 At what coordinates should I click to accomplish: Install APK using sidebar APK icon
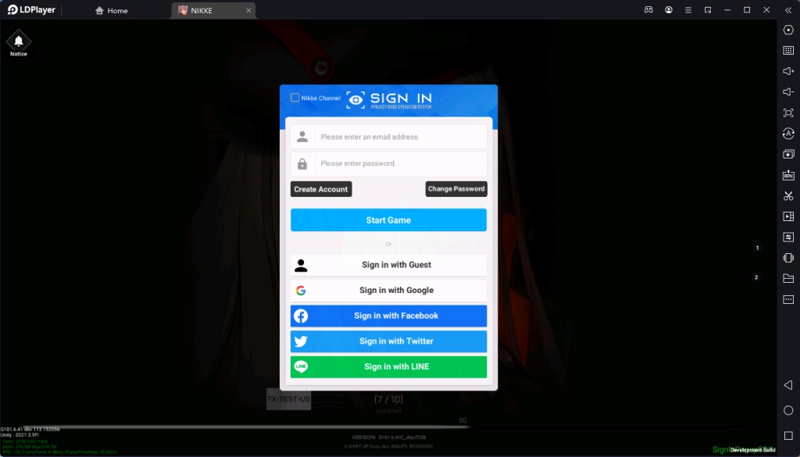click(x=788, y=175)
